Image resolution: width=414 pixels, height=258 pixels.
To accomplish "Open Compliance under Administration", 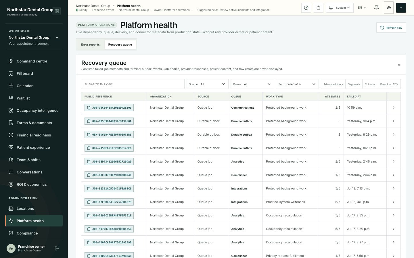I will [x=34, y=233].
